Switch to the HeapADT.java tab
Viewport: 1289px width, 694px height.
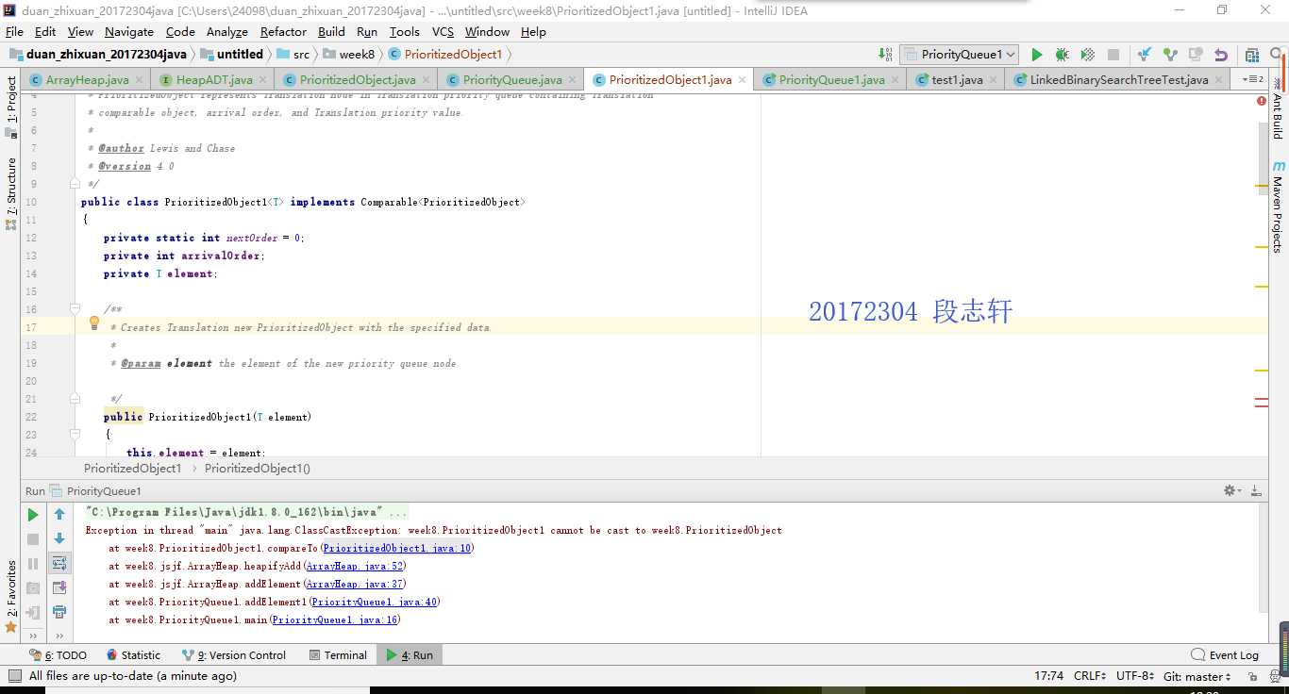214,79
